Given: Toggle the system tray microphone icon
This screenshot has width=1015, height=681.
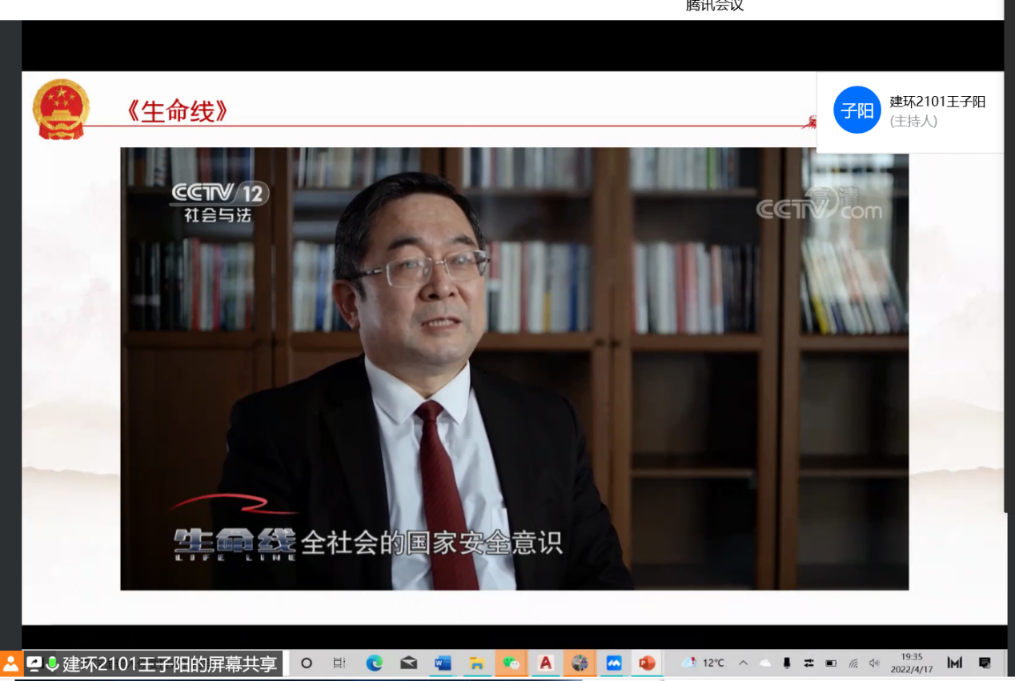Looking at the screenshot, I should tap(787, 663).
